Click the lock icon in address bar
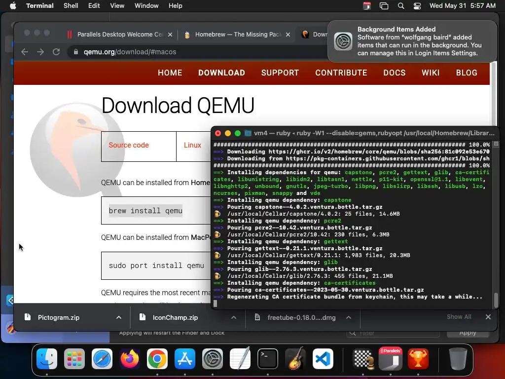 pos(75,52)
